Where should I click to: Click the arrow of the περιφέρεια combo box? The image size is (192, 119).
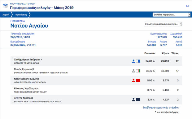coord(189,14)
